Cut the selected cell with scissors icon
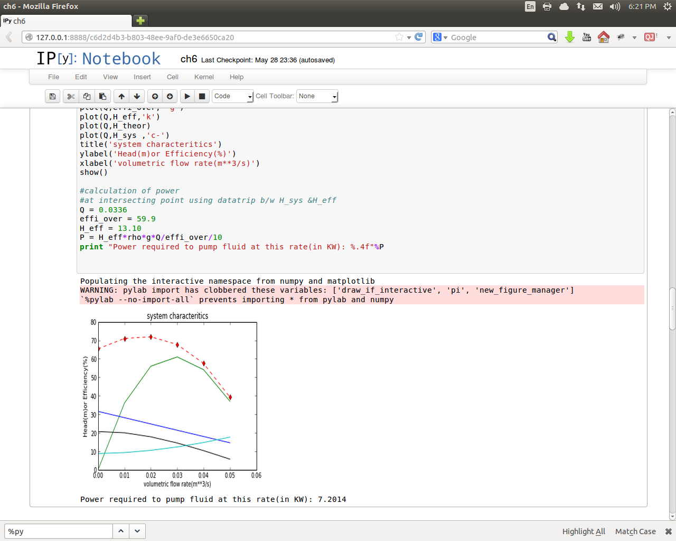This screenshot has width=676, height=541. click(x=71, y=96)
